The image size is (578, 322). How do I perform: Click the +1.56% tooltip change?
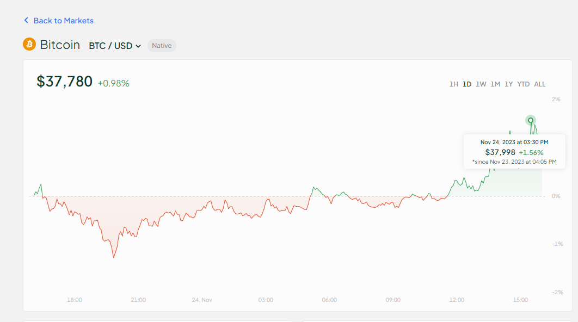pyautogui.click(x=531, y=152)
